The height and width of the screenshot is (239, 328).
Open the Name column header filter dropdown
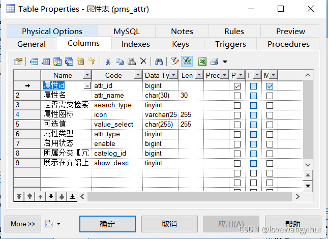click(x=87, y=75)
